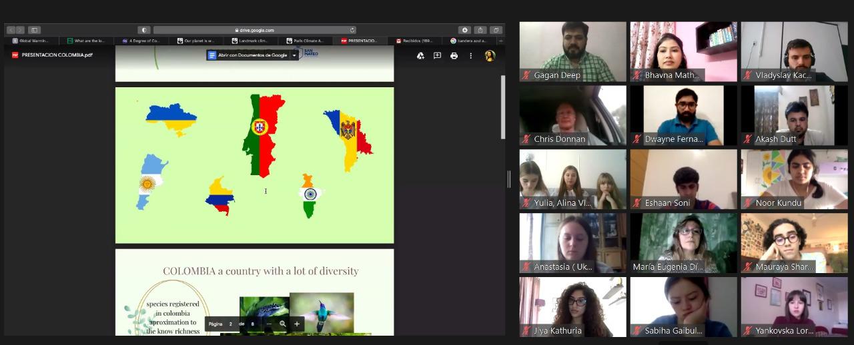Screen dimensions: 854x345
Task: Click Safari share icon
Action: click(x=480, y=30)
